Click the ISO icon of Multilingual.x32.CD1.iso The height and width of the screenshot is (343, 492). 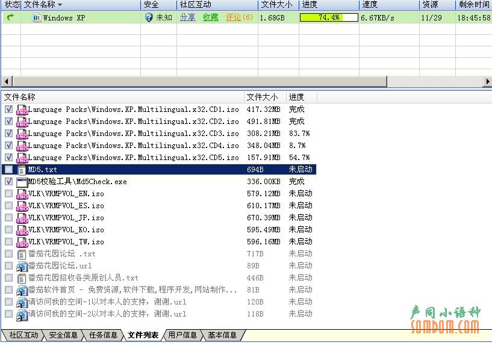(22, 110)
